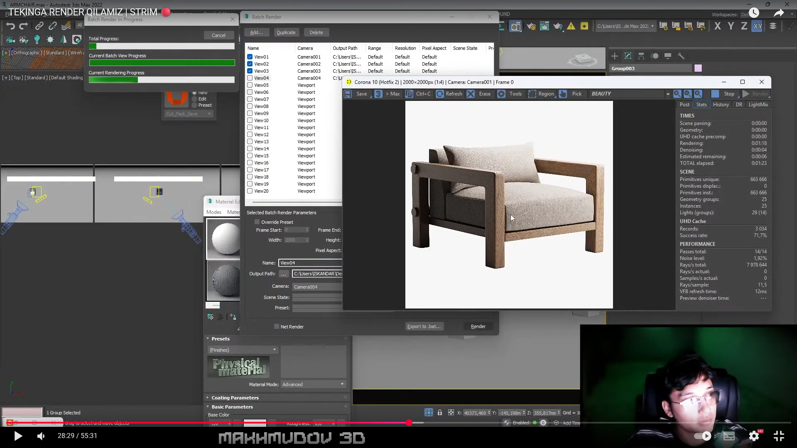Viewport: 797px width, 448px height.
Task: Click the Group003 object color swatch
Action: 698,69
